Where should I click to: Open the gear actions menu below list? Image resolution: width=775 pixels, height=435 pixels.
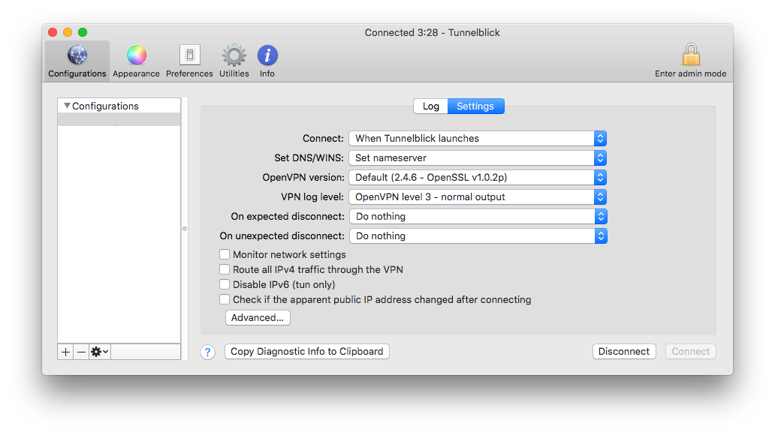[x=99, y=352]
